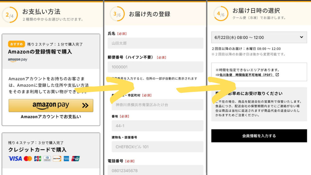This screenshot has height=175, width=311.
Task: Click the American Express card logo
Action: (x=67, y=159)
